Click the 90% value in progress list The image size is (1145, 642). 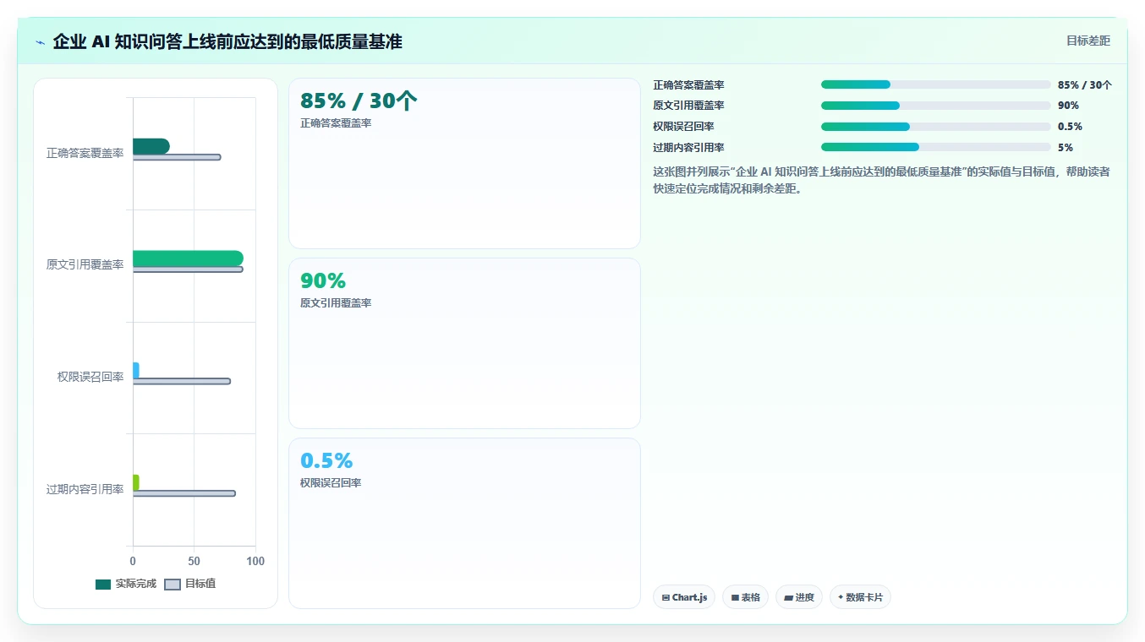click(1068, 106)
